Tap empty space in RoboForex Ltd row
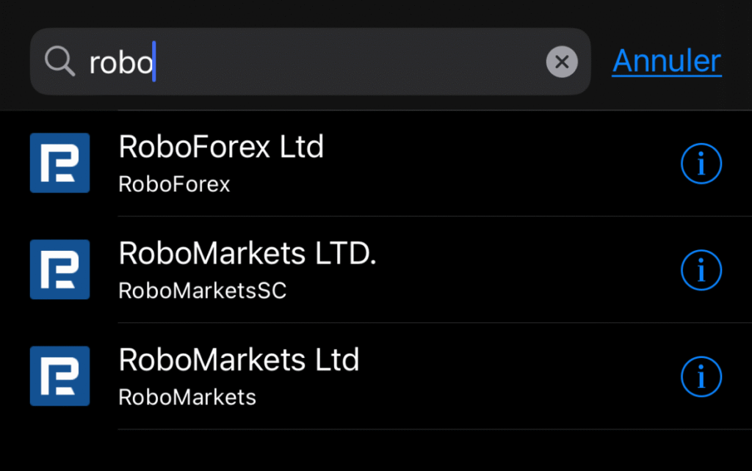Viewport: 752px width, 471px height. [x=499, y=164]
